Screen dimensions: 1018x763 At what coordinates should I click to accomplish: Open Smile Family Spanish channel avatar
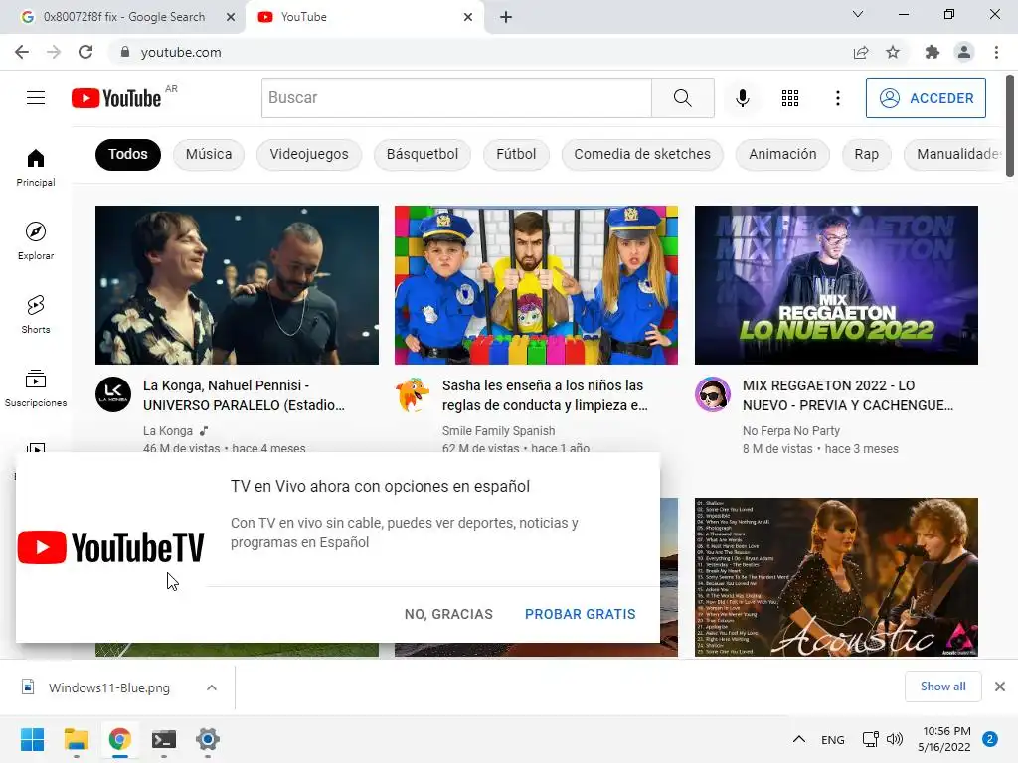[x=413, y=394]
